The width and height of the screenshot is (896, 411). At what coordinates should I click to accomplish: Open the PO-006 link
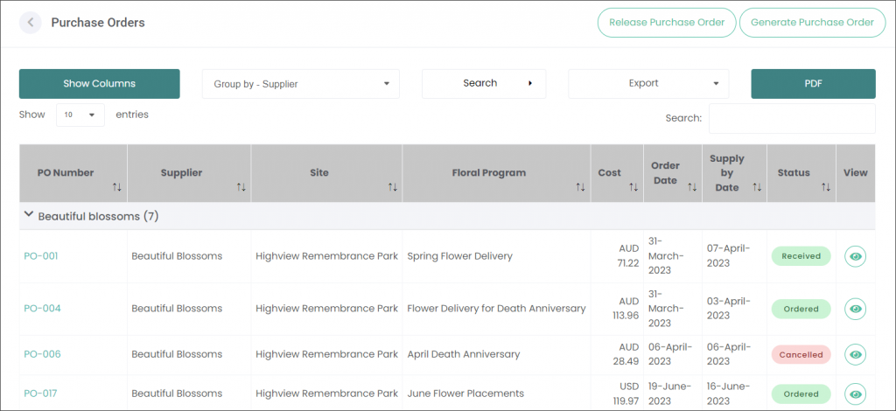coord(42,354)
